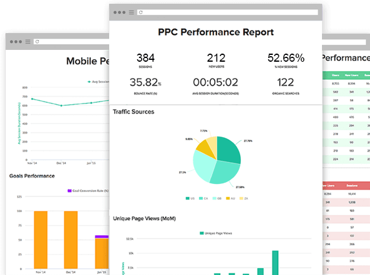Click the Dec '14 orange bar in Goals chart

[x=71, y=239]
